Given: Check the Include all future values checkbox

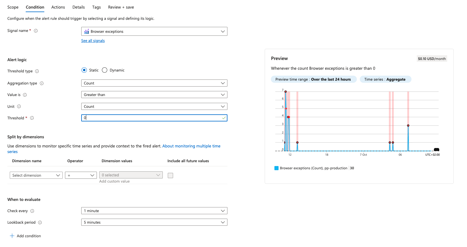Looking at the screenshot, I should 170,175.
